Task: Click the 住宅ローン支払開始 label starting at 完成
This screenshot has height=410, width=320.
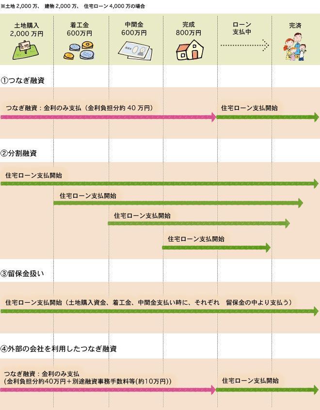Action: click(196, 239)
